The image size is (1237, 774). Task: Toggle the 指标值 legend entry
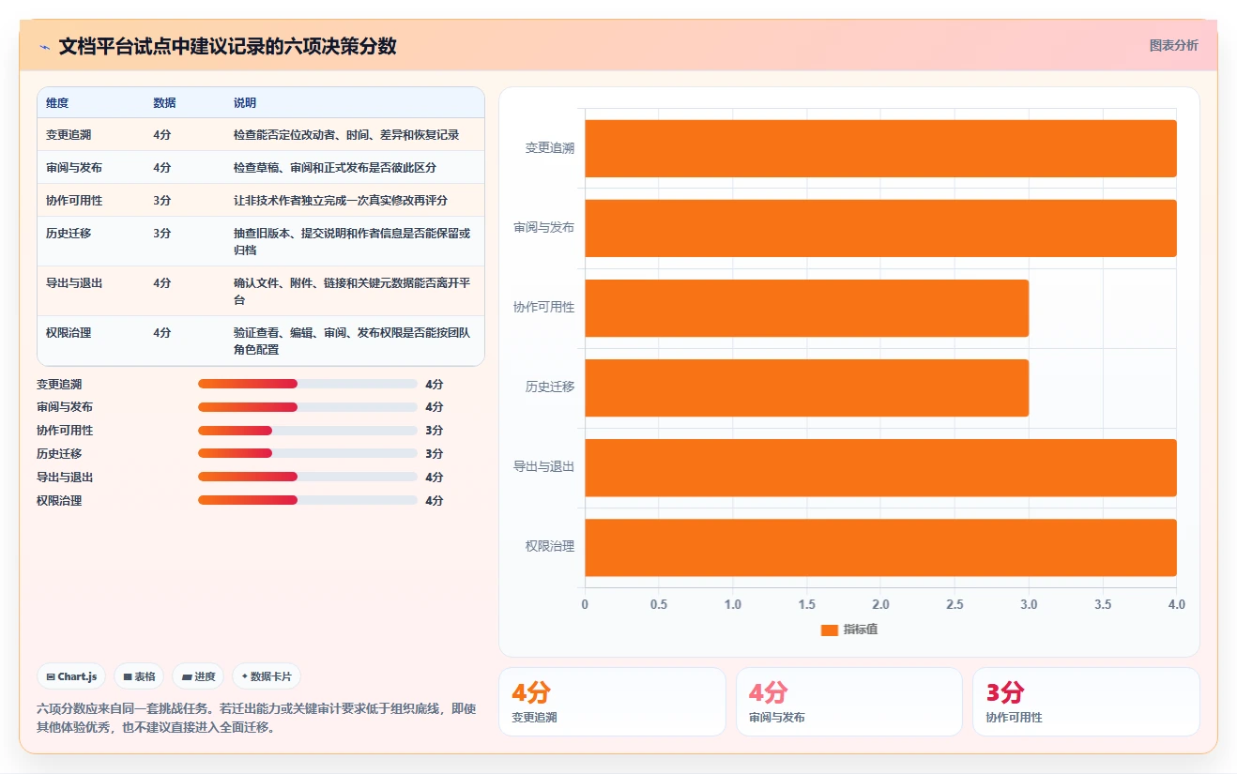pos(849,630)
